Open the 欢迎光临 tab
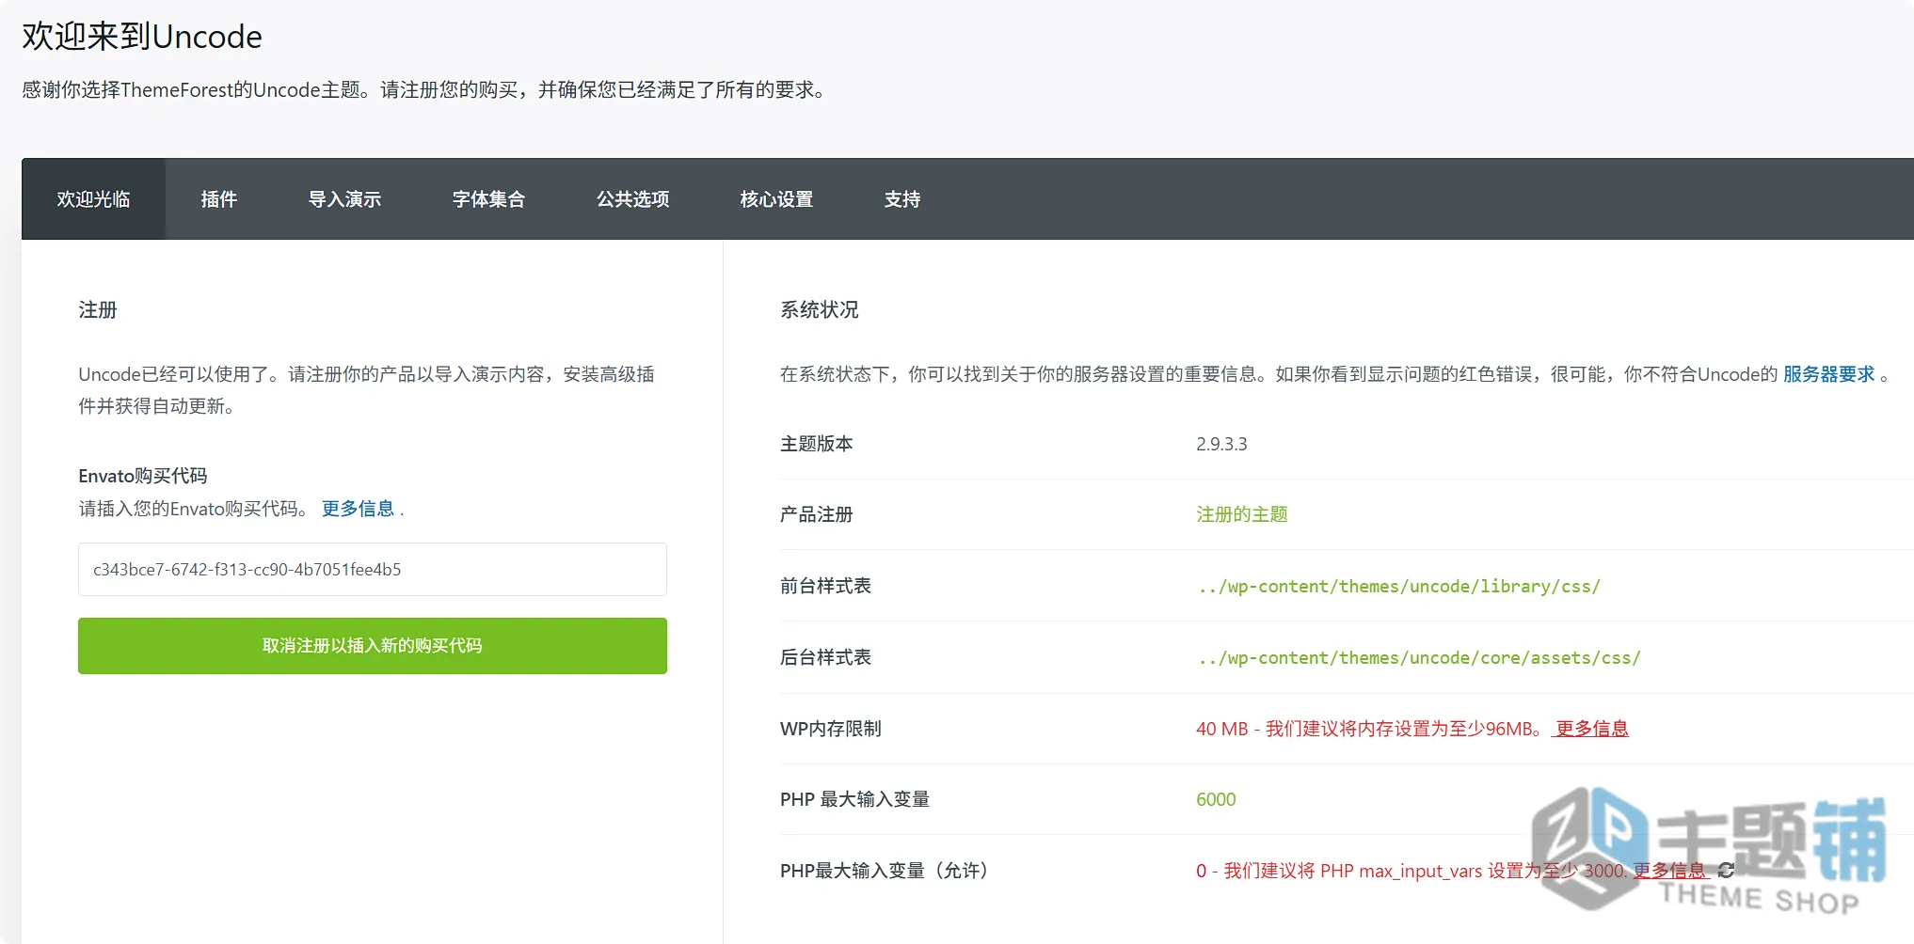This screenshot has width=1914, height=944. pos(93,199)
